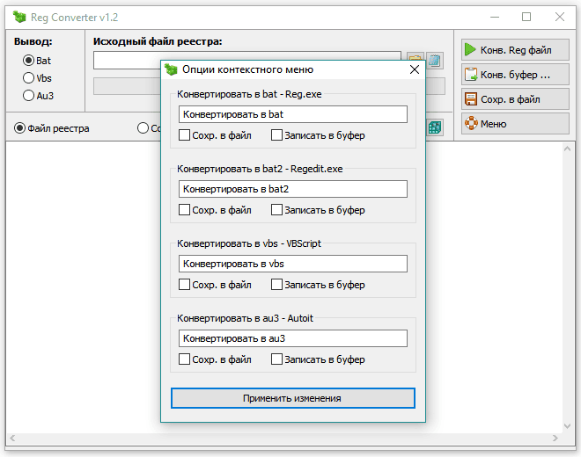Click the folder browse icon beside source field

[415, 61]
